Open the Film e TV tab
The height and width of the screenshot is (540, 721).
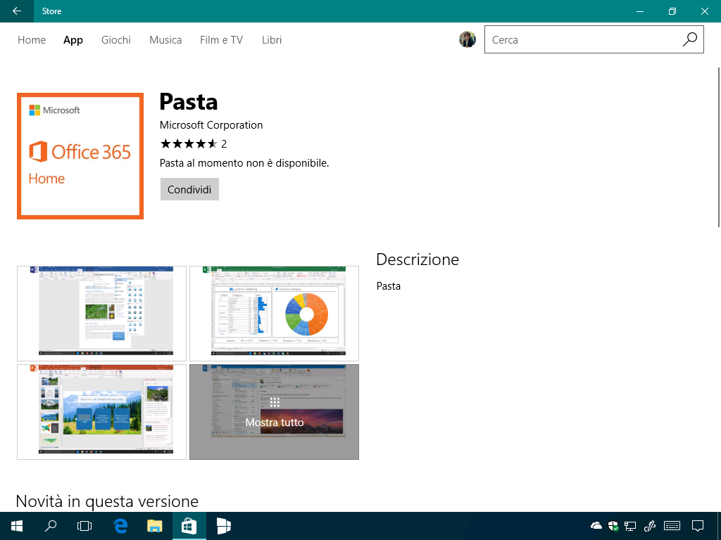click(221, 40)
